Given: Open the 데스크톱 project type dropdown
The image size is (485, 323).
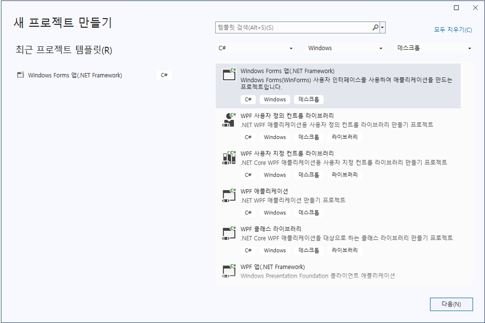Looking at the screenshot, I should click(x=434, y=48).
